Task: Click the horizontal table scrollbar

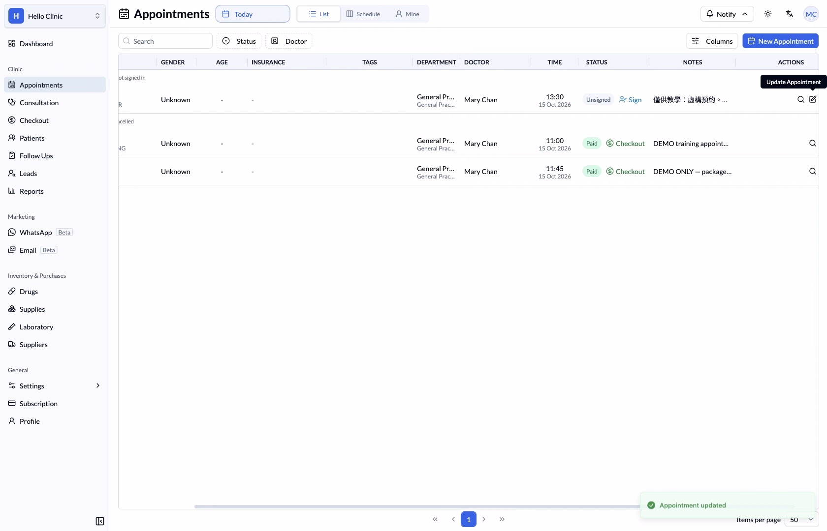Action: click(494, 506)
